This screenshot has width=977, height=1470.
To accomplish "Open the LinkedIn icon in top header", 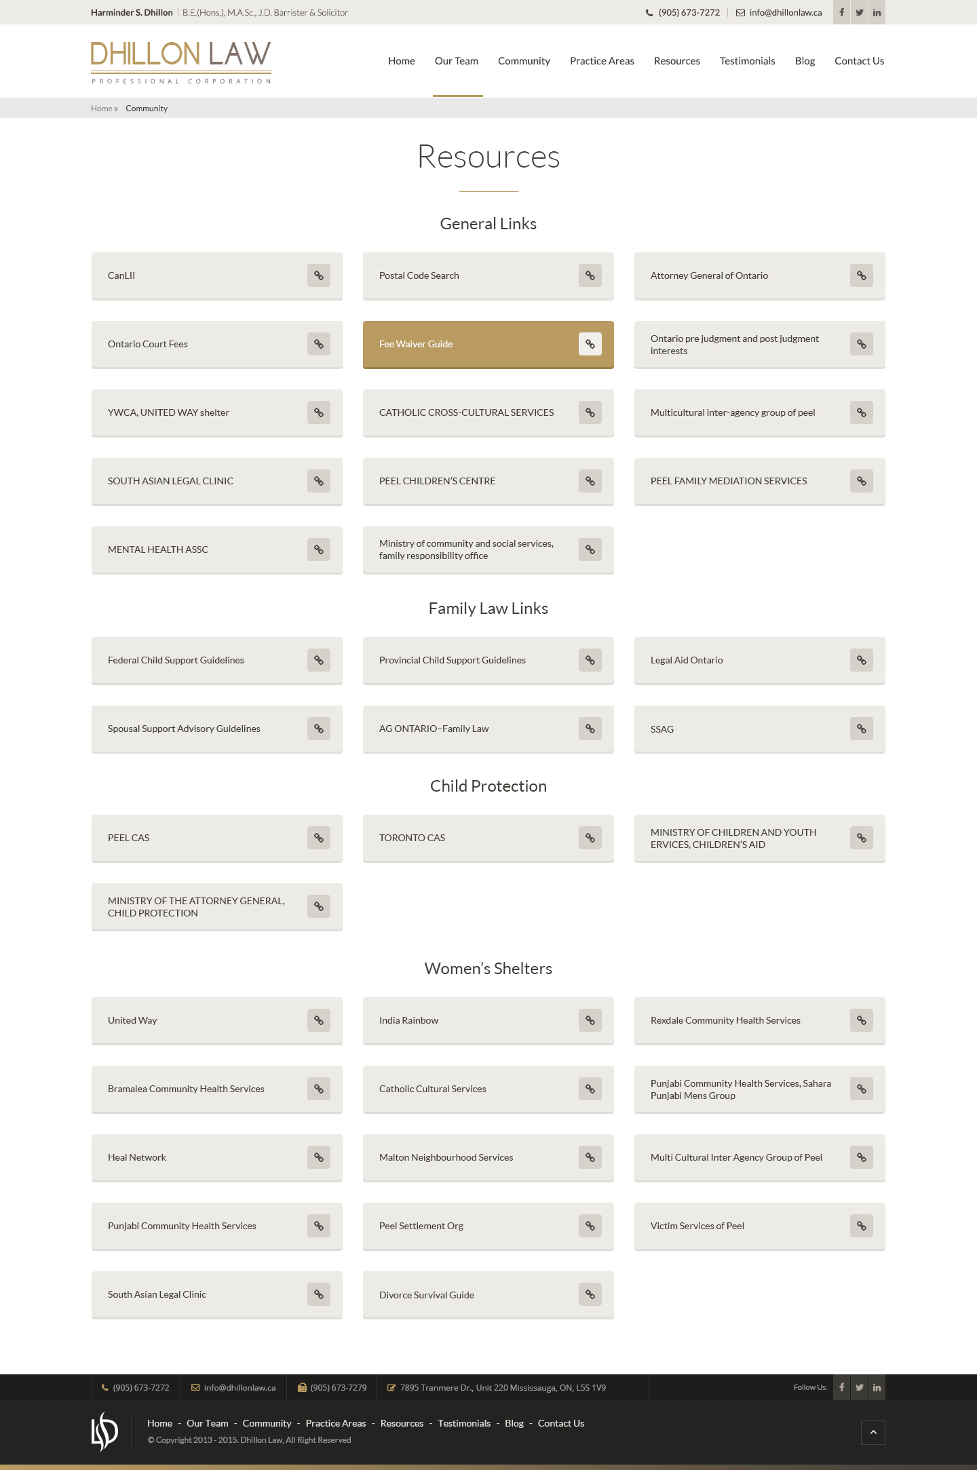I will pyautogui.click(x=877, y=12).
